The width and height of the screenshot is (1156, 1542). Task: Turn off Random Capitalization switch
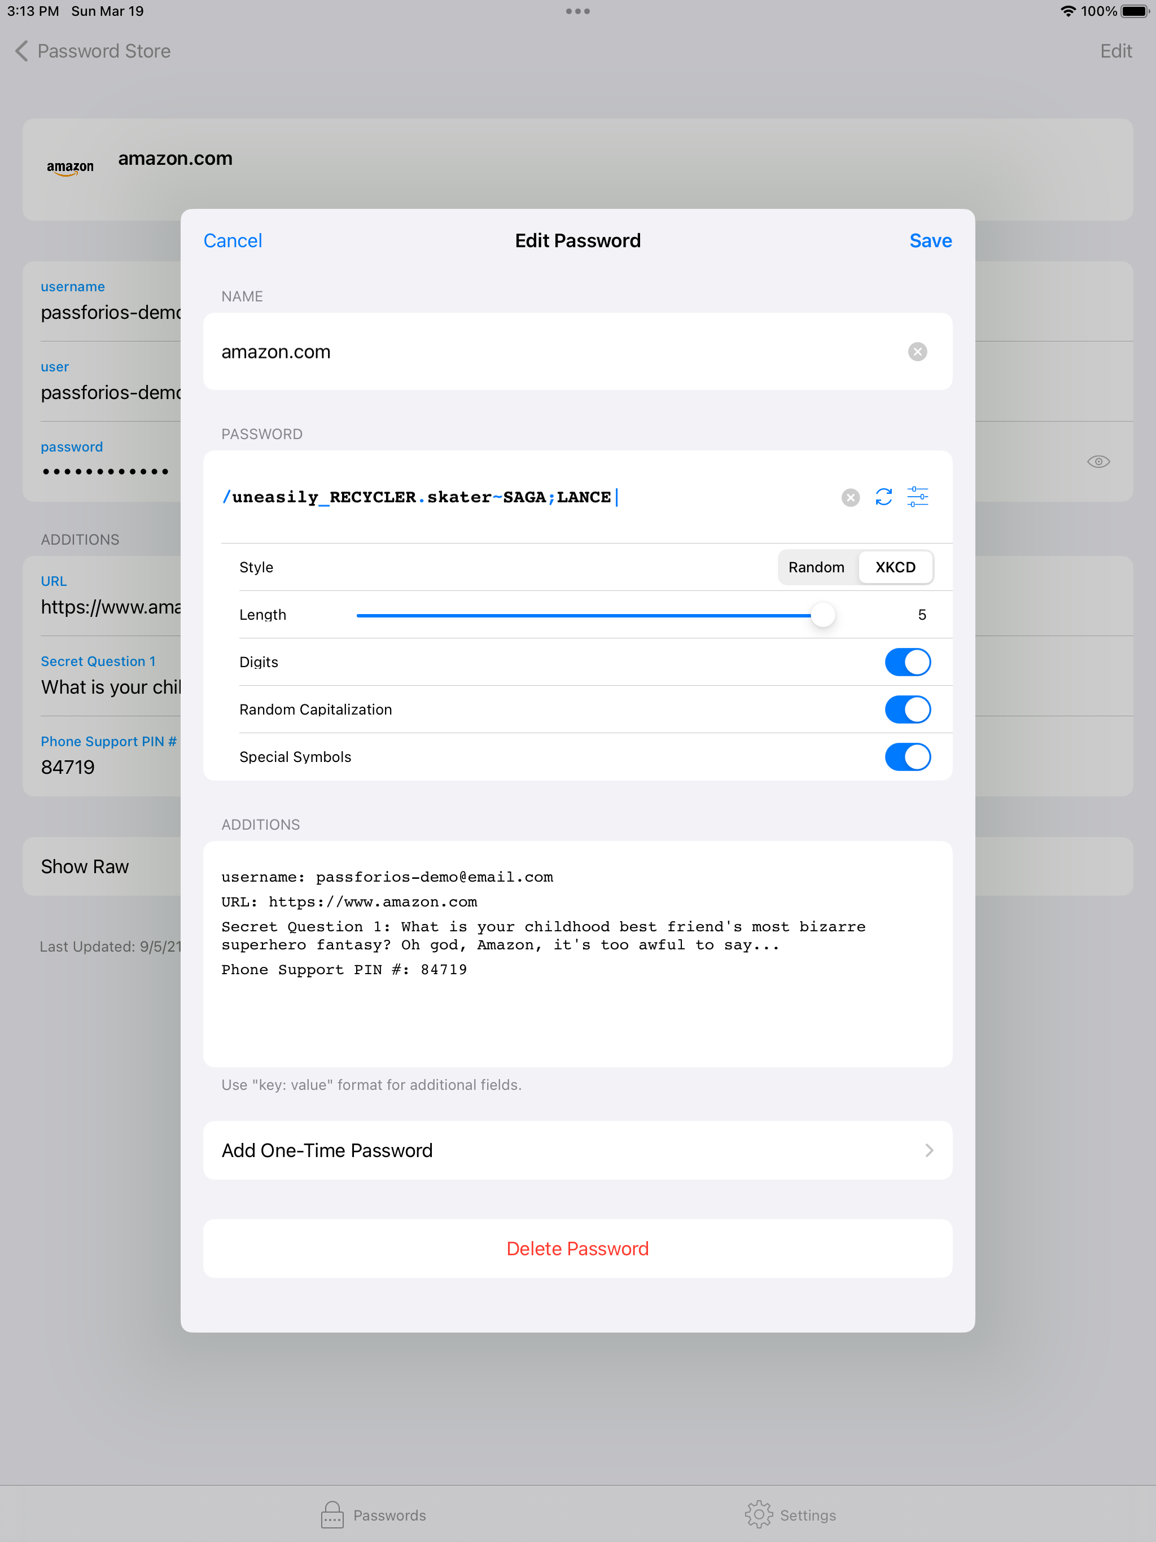pos(907,709)
